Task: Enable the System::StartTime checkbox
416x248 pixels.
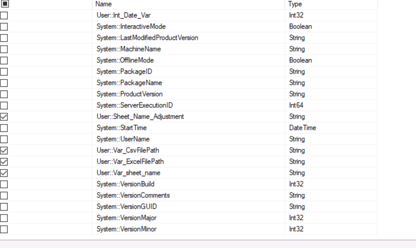Action: point(4,128)
